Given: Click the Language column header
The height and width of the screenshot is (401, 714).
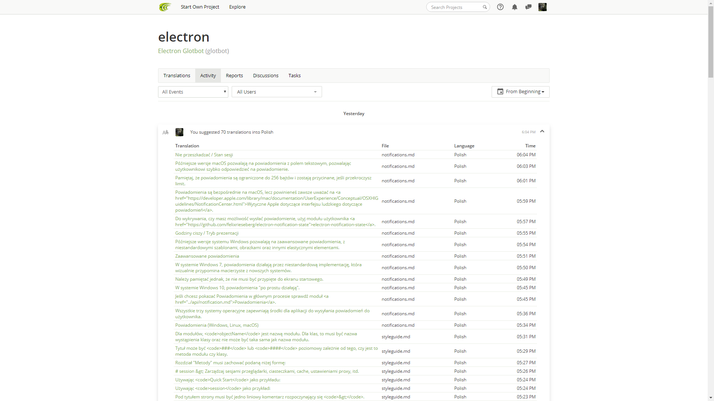Looking at the screenshot, I should (x=464, y=146).
